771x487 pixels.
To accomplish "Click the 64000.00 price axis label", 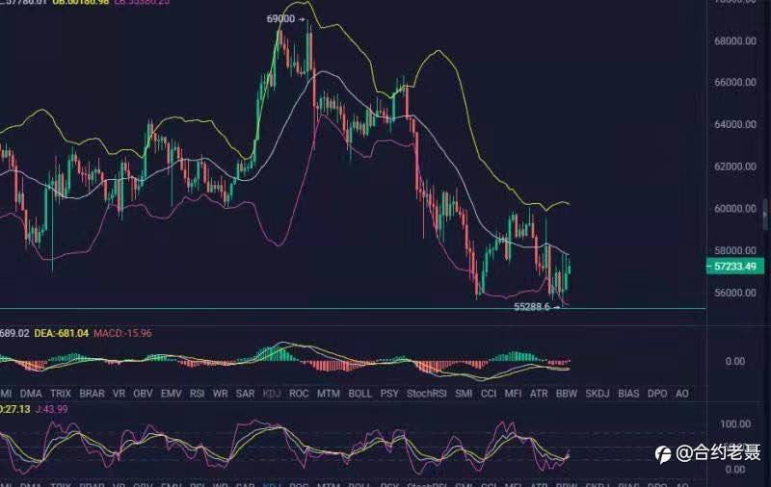I will pos(735,124).
